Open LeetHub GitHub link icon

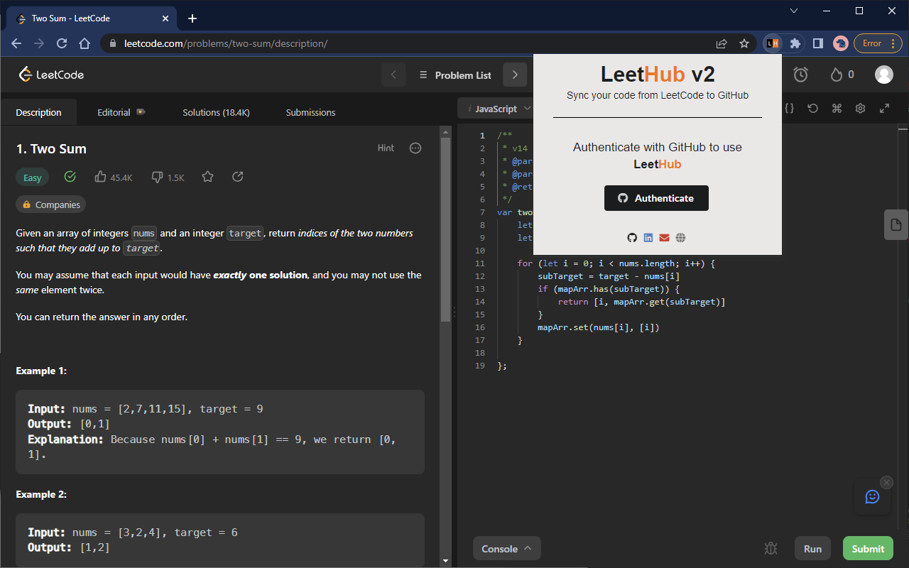pyautogui.click(x=632, y=238)
